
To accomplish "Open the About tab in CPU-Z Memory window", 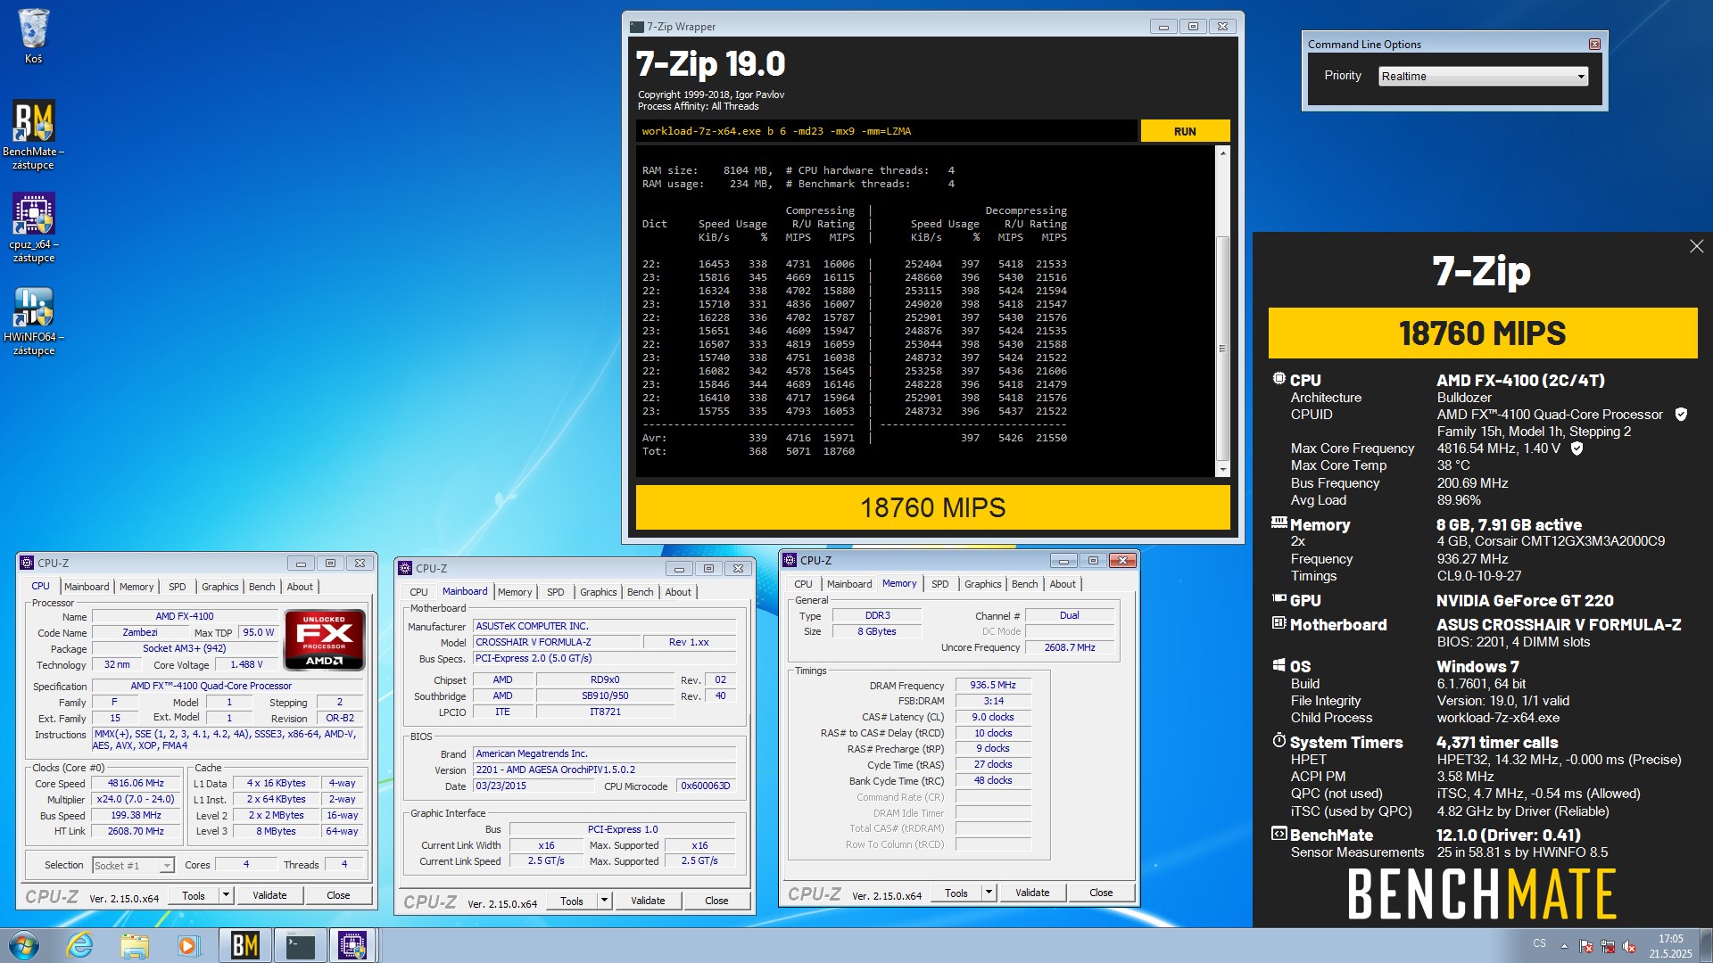I will click(x=1063, y=584).
